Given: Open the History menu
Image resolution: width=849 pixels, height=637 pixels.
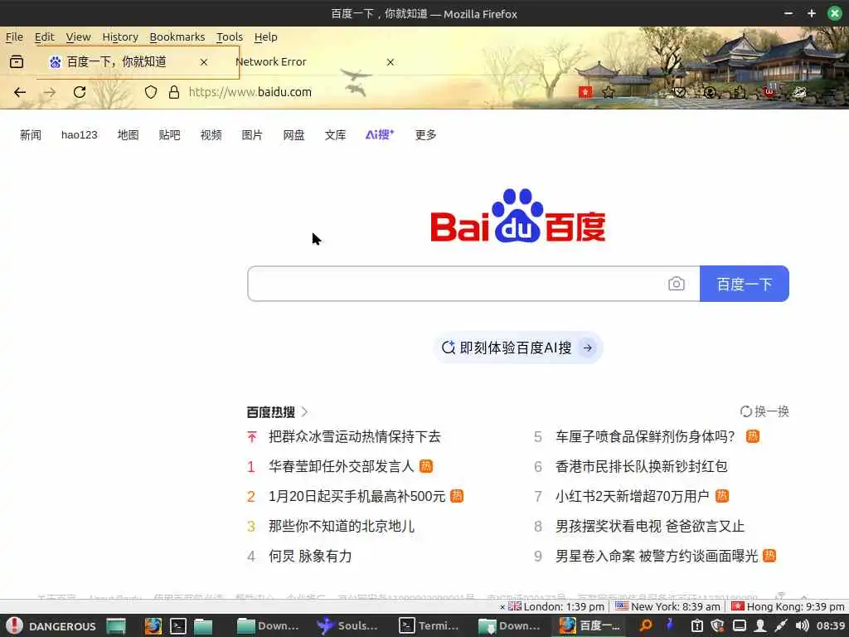Looking at the screenshot, I should (120, 36).
